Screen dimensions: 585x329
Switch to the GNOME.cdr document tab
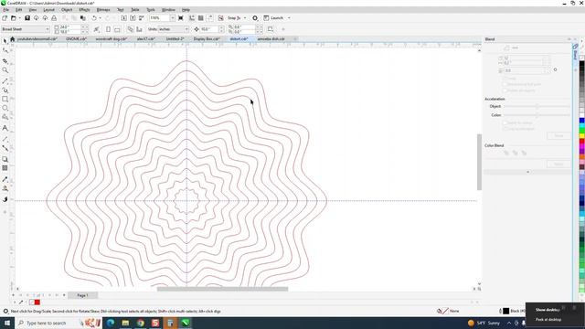(76, 38)
